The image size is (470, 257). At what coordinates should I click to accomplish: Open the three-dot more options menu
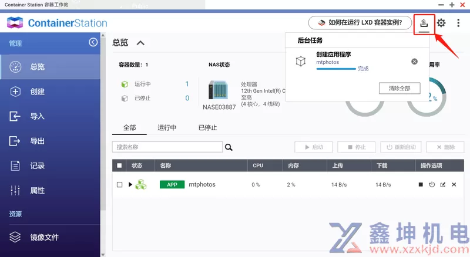tap(458, 23)
